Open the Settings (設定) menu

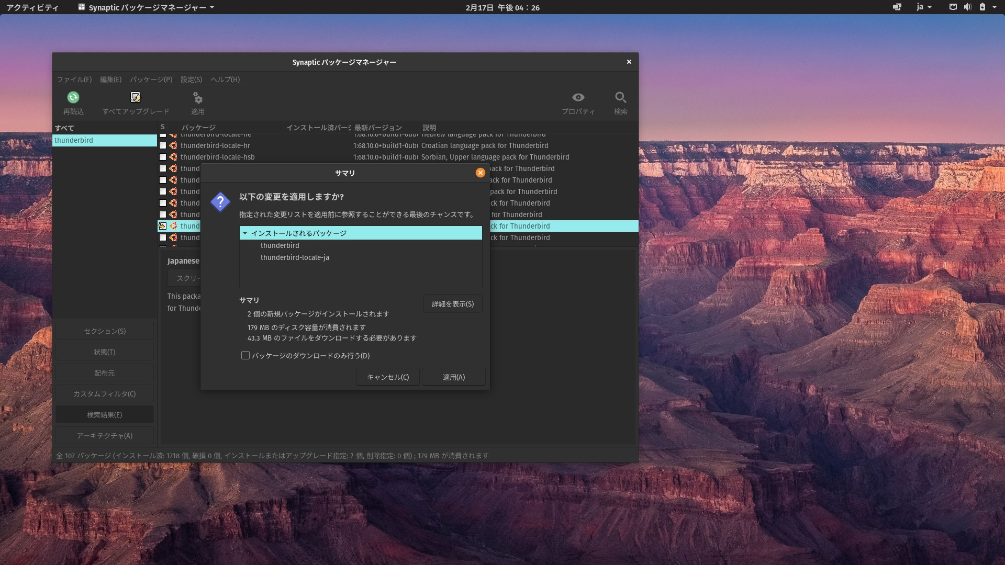191,80
